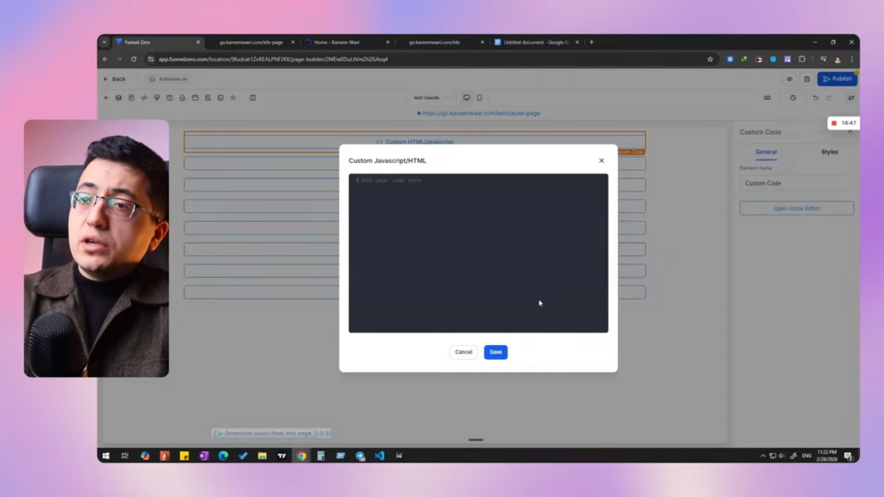The image size is (884, 497).
Task: Click the save disk icon beside Publish
Action: click(806, 79)
